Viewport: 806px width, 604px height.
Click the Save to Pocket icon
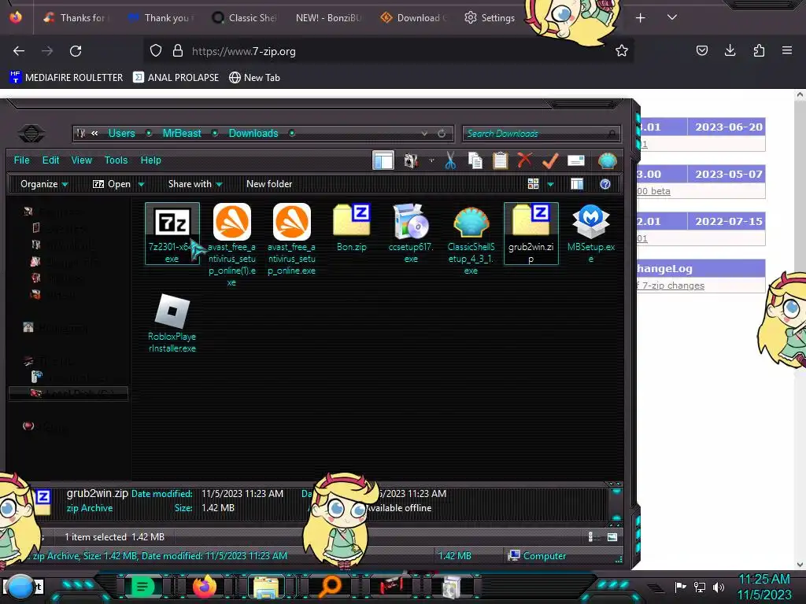point(701,50)
